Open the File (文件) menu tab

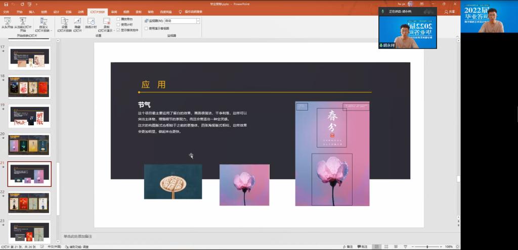click(x=6, y=11)
